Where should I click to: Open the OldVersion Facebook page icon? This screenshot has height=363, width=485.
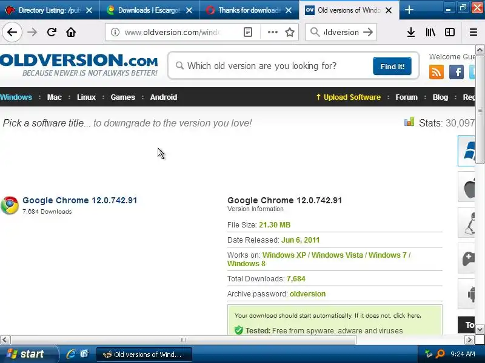[457, 72]
